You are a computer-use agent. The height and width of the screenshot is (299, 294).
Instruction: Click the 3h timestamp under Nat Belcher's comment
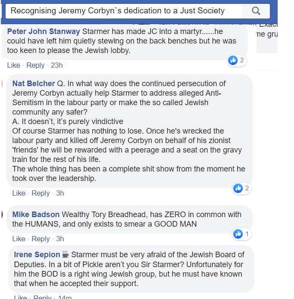coord(60,193)
